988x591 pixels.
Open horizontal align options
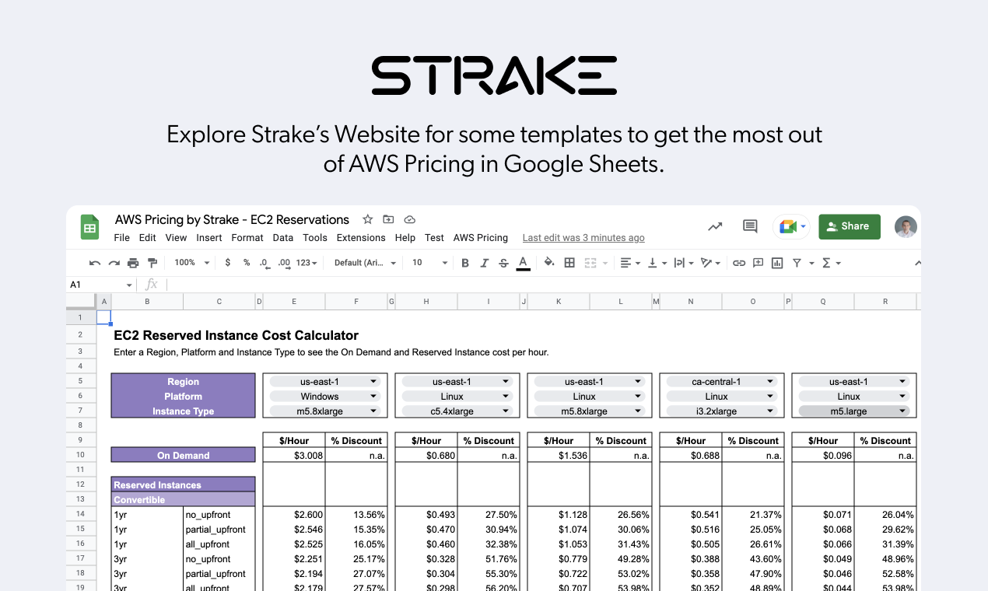point(629,263)
